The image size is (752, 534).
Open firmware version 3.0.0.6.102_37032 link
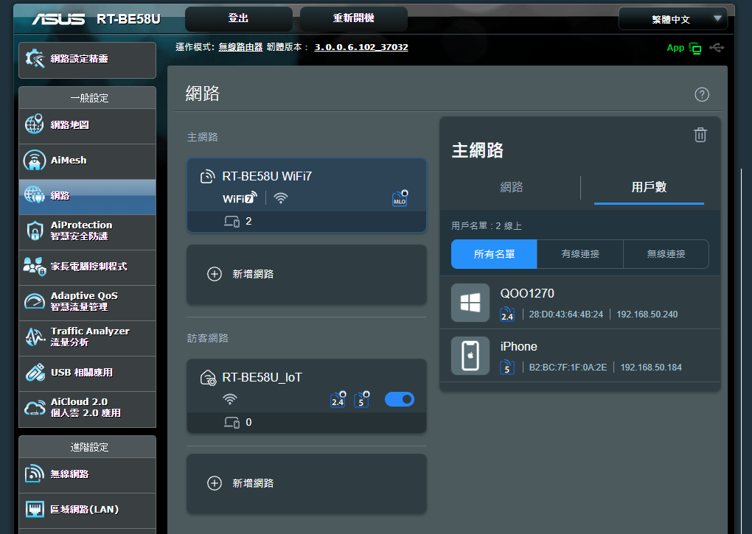click(x=361, y=47)
